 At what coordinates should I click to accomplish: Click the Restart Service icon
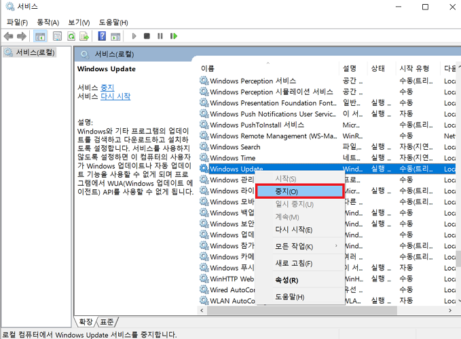(x=174, y=36)
